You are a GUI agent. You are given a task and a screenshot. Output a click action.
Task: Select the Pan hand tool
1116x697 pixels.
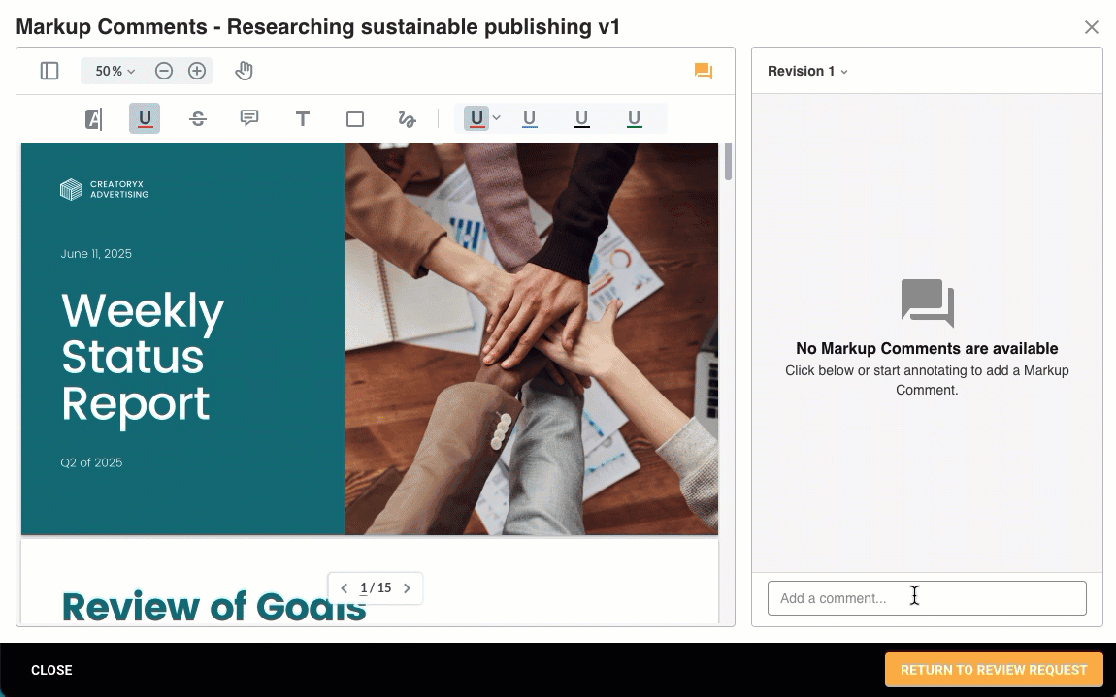(x=245, y=71)
